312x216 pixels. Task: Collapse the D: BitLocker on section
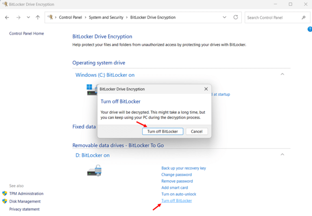coord(282,155)
